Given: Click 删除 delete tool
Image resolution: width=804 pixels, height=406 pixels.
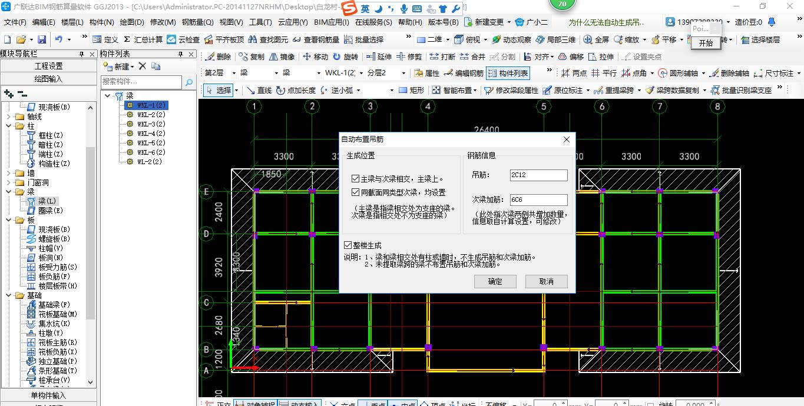Looking at the screenshot, I should 218,56.
